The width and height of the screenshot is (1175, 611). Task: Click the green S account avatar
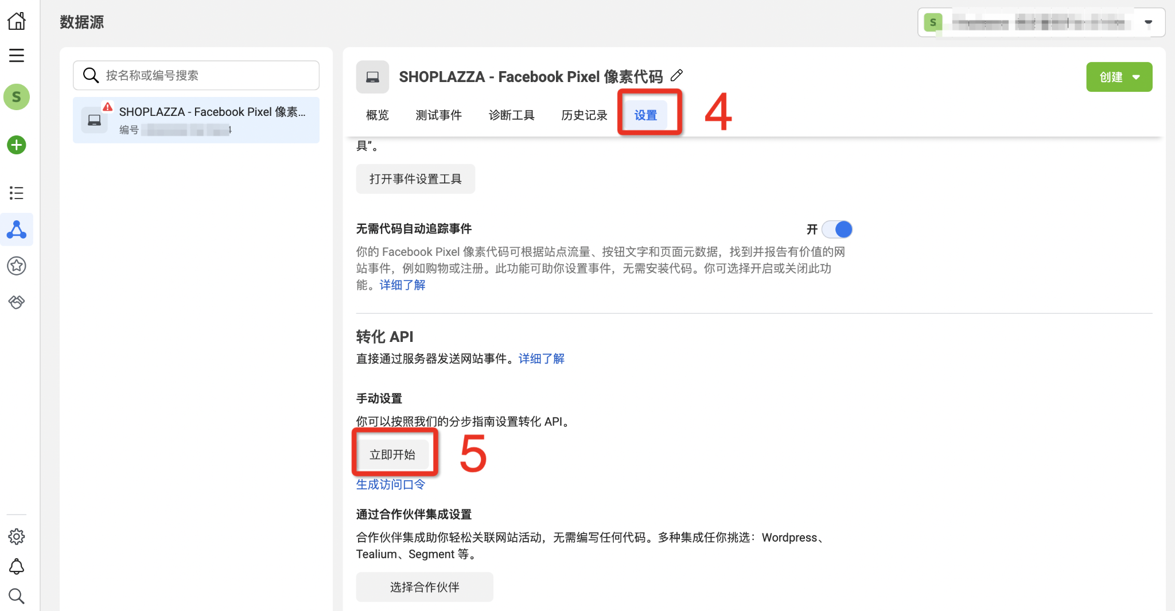(17, 97)
